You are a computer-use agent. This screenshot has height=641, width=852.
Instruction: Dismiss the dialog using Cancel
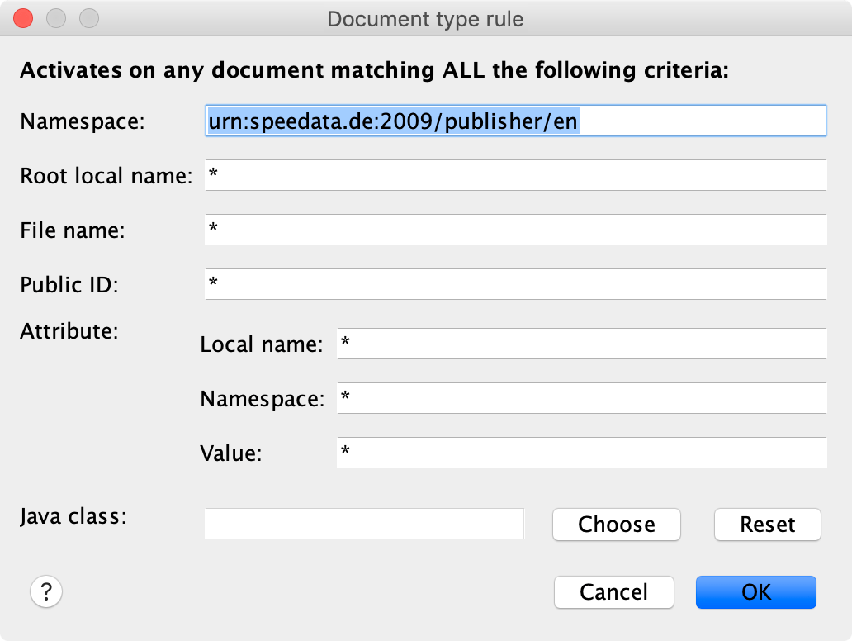(613, 592)
